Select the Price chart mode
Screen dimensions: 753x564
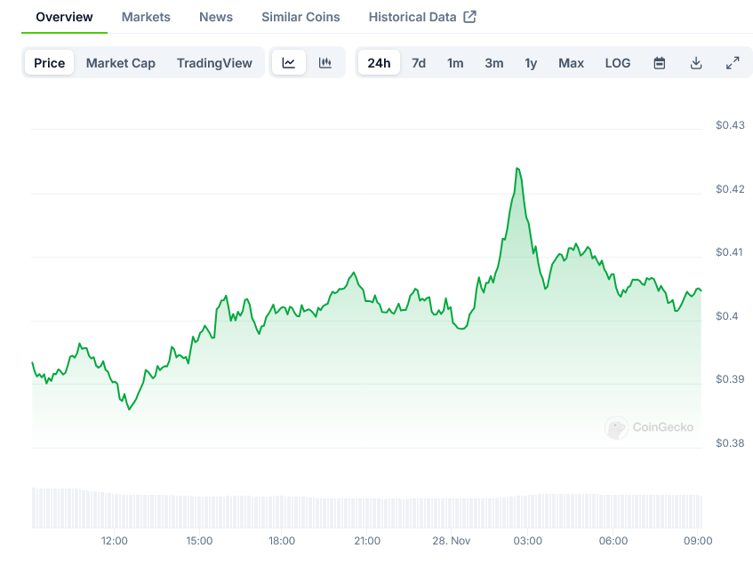tap(50, 63)
